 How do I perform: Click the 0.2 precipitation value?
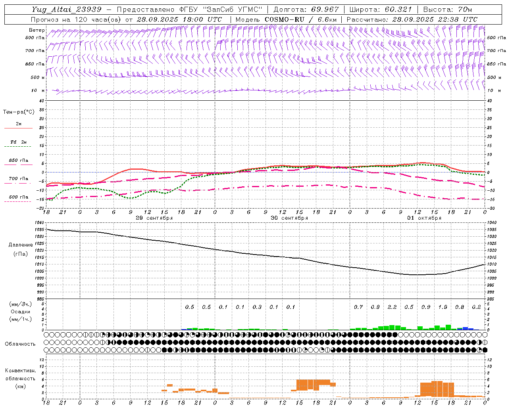coord(477,307)
